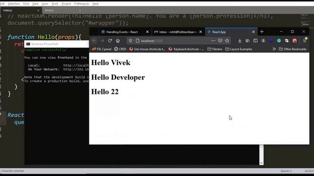Open Flexbox bookmarks folder

pos(215,49)
